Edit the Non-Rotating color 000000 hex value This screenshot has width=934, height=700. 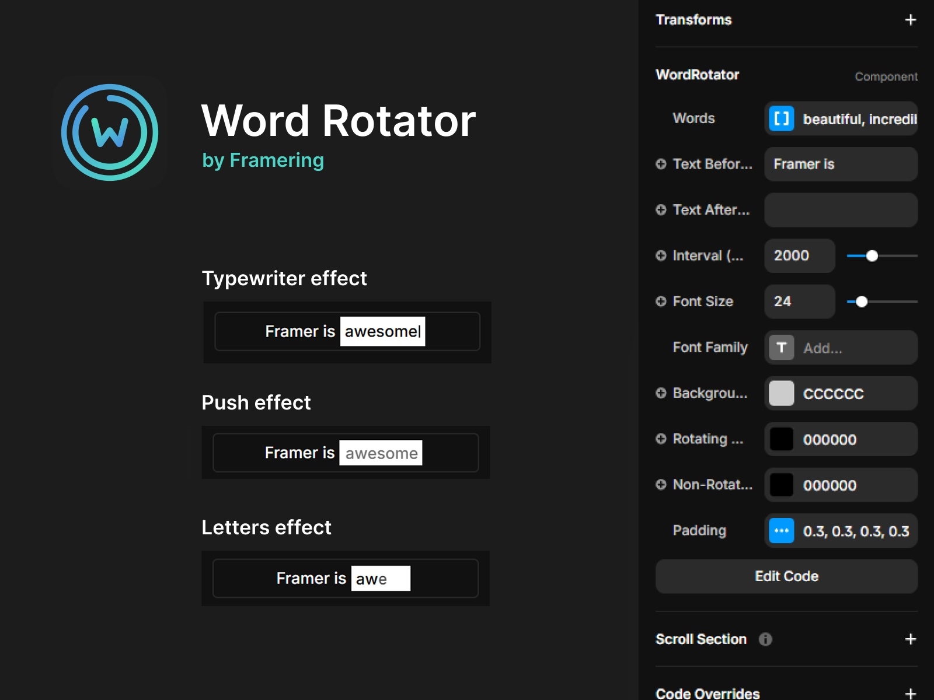tap(830, 485)
